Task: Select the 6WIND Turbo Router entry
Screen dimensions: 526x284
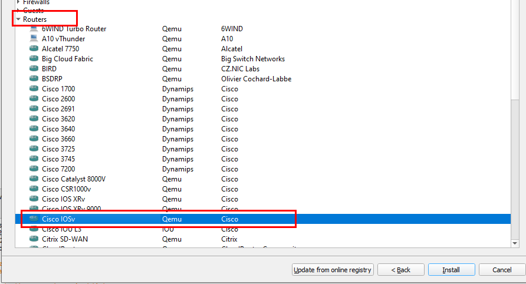Action: (74, 29)
